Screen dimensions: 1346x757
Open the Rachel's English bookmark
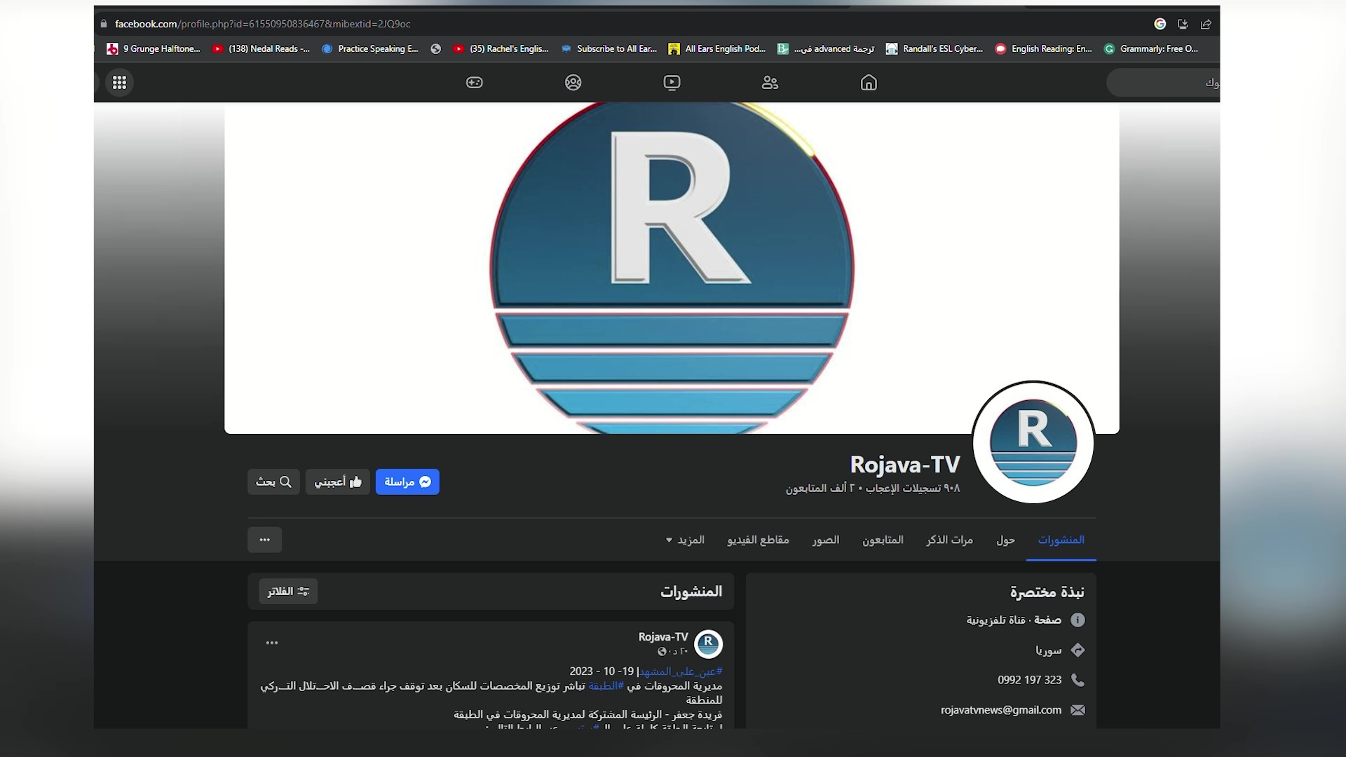[501, 48]
